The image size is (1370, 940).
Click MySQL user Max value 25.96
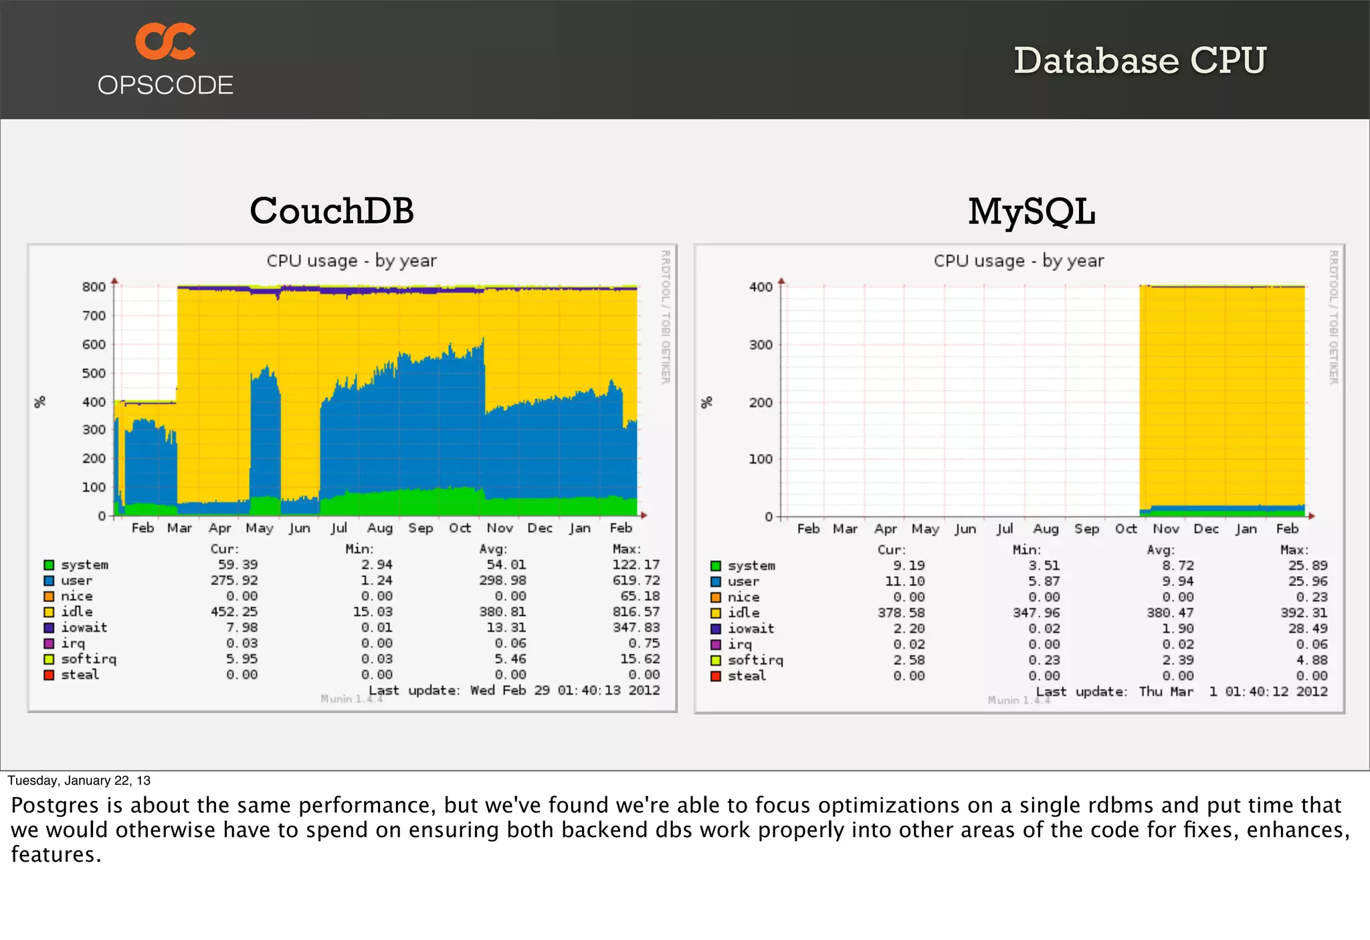click(x=1308, y=581)
